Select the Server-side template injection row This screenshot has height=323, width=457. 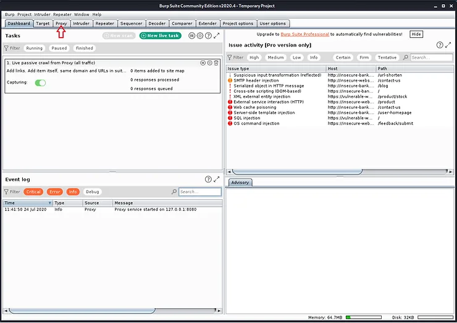340,113
